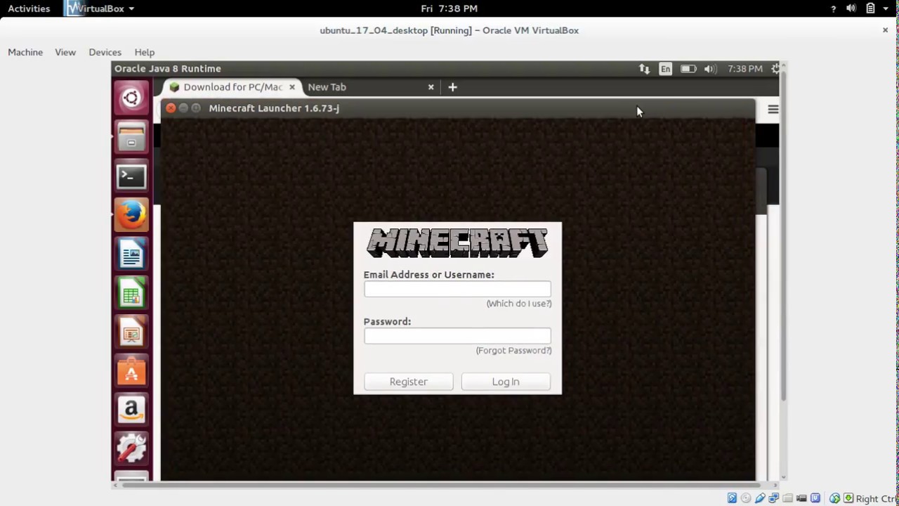Open Firefox from the launcher
Image resolution: width=899 pixels, height=506 pixels.
click(131, 215)
